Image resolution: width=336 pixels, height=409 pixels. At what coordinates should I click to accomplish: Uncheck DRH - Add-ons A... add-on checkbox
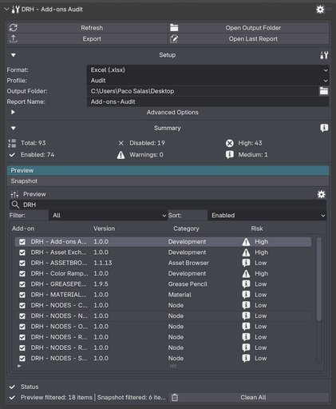22,242
